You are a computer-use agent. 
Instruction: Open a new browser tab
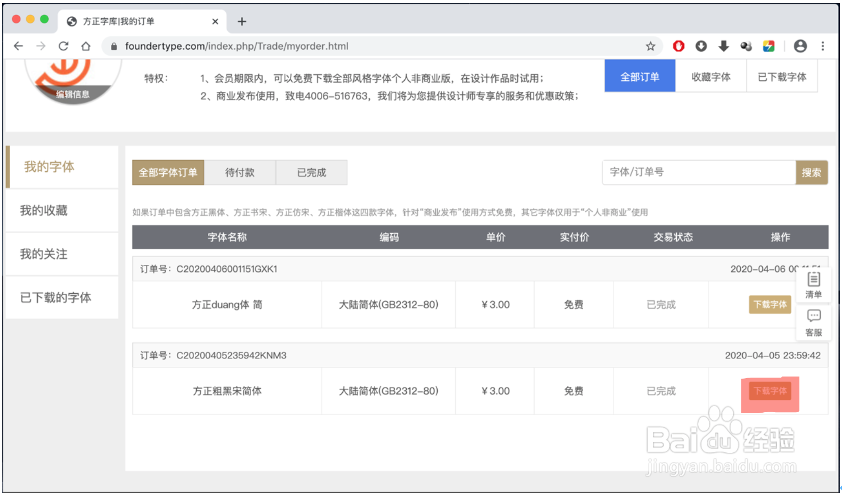pyautogui.click(x=242, y=21)
